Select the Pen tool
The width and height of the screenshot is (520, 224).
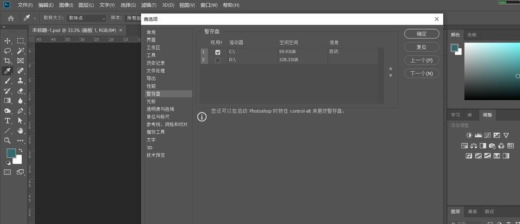point(21,111)
